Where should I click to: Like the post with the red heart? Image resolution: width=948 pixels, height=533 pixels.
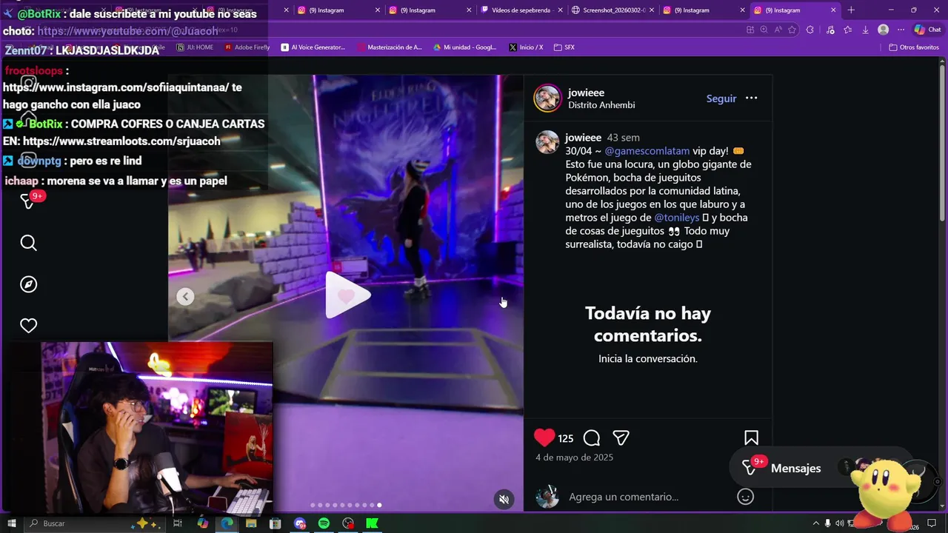(x=544, y=438)
